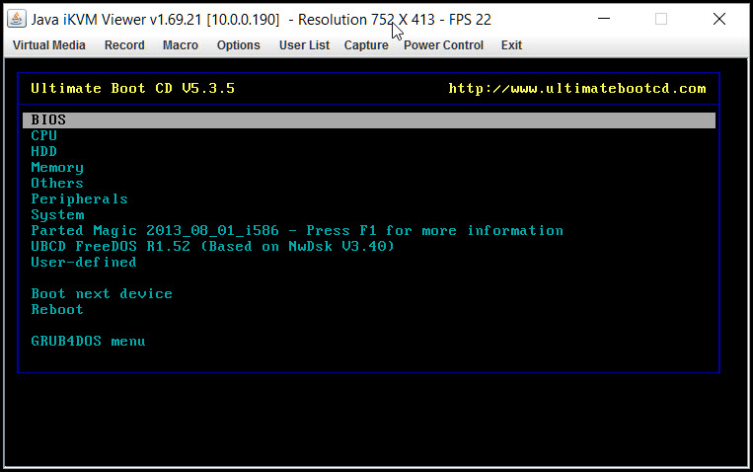Select the HDD boot menu entry

(x=43, y=151)
